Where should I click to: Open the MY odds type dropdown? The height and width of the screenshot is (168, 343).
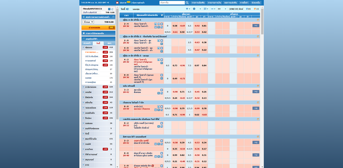click(222, 9)
